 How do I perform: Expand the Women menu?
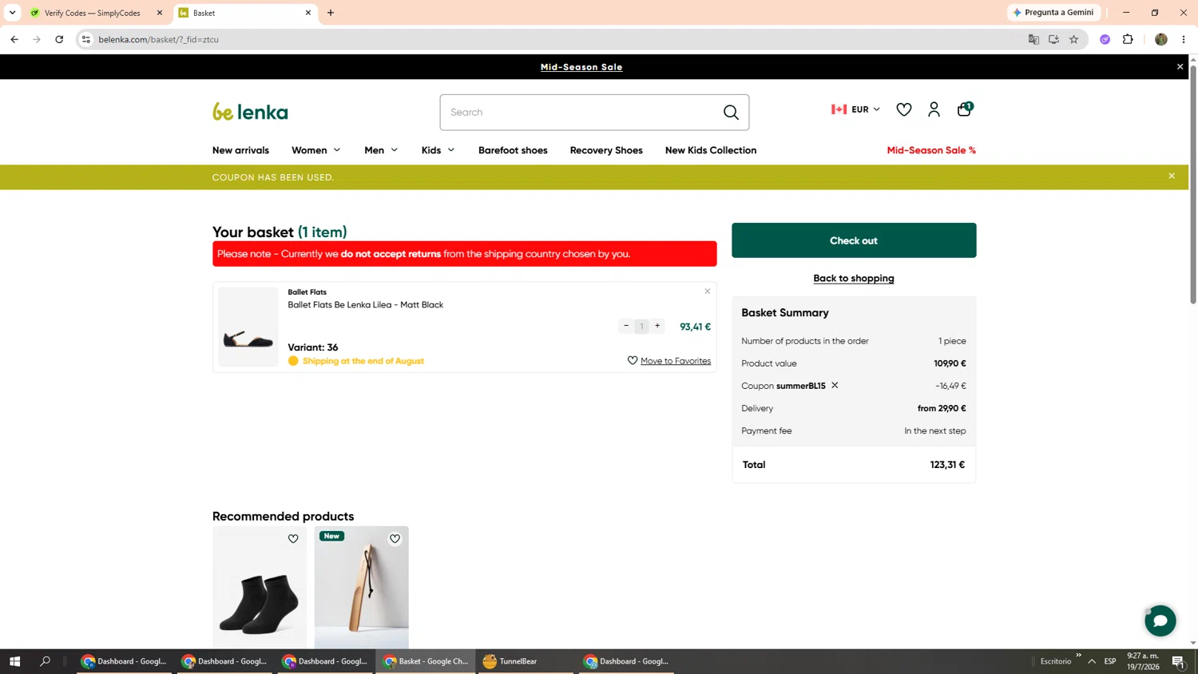pos(315,150)
